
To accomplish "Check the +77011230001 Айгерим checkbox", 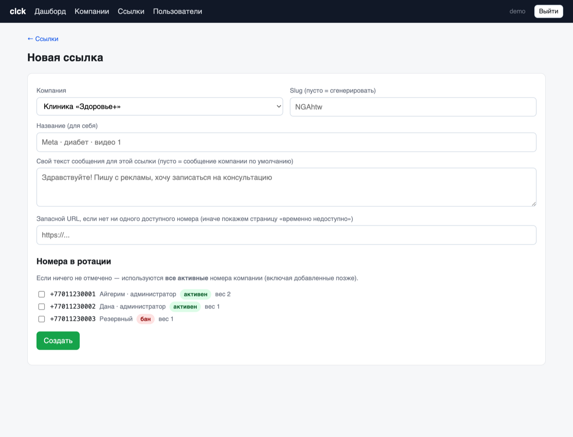I will (41, 294).
